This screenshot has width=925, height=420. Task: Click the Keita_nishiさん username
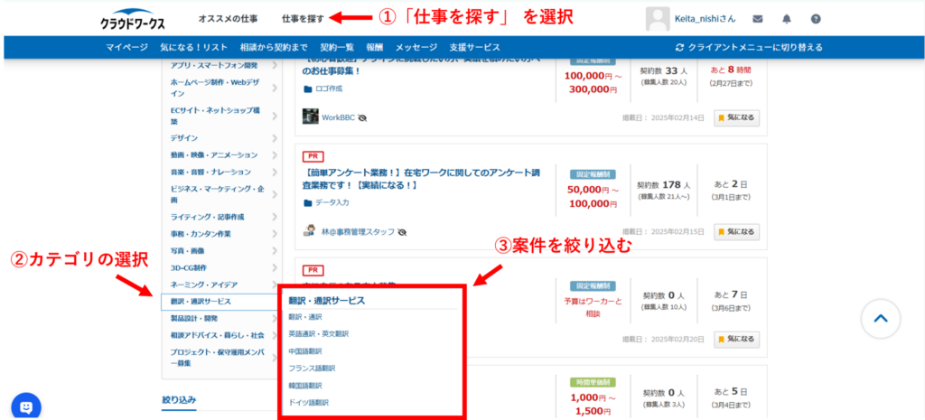click(x=705, y=19)
